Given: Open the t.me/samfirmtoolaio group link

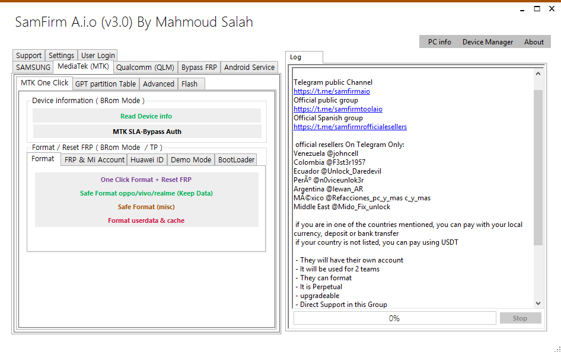Looking at the screenshot, I should 338,109.
